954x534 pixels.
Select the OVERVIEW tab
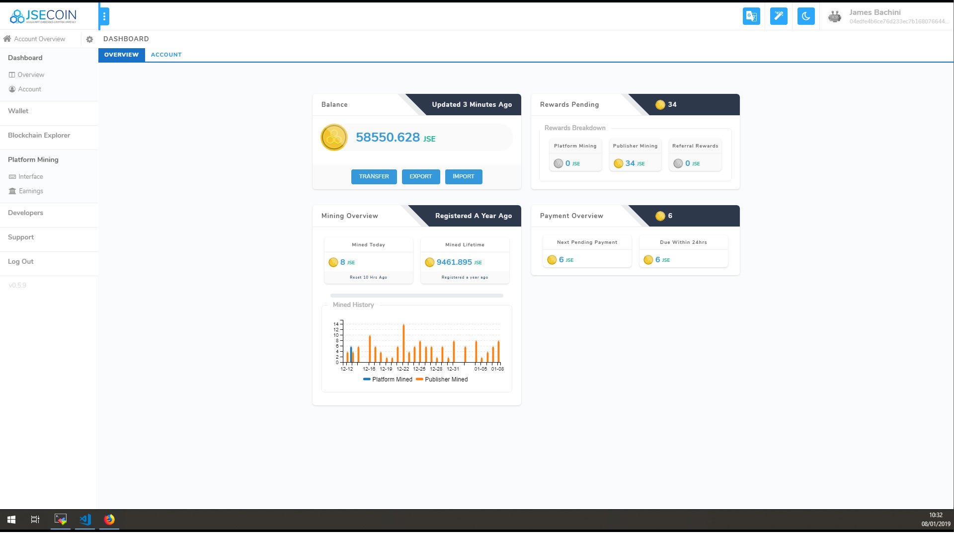click(x=121, y=55)
